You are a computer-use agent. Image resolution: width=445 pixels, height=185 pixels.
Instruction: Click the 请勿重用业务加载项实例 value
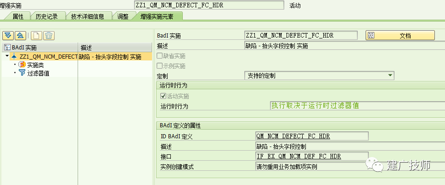coord(287,167)
